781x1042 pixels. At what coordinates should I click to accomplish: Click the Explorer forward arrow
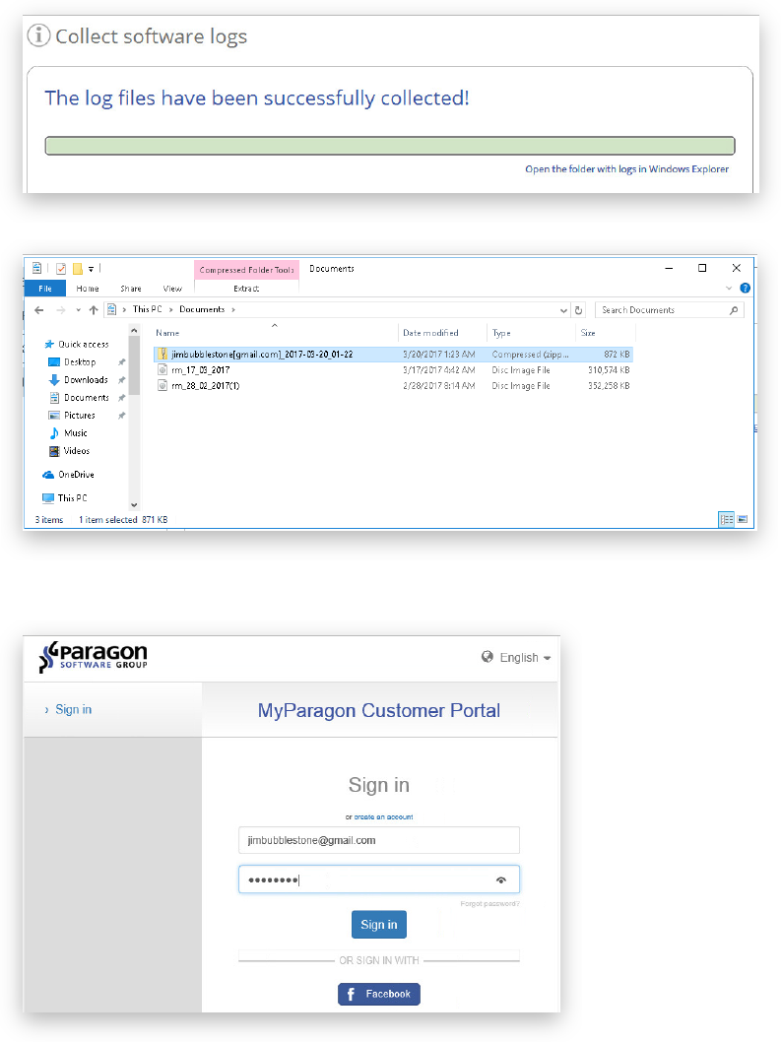pos(60,309)
